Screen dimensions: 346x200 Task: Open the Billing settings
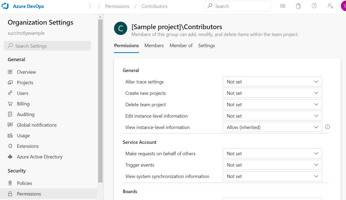click(24, 104)
